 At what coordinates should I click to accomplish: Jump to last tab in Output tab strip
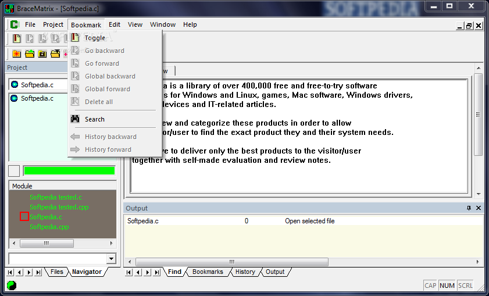coord(157,272)
